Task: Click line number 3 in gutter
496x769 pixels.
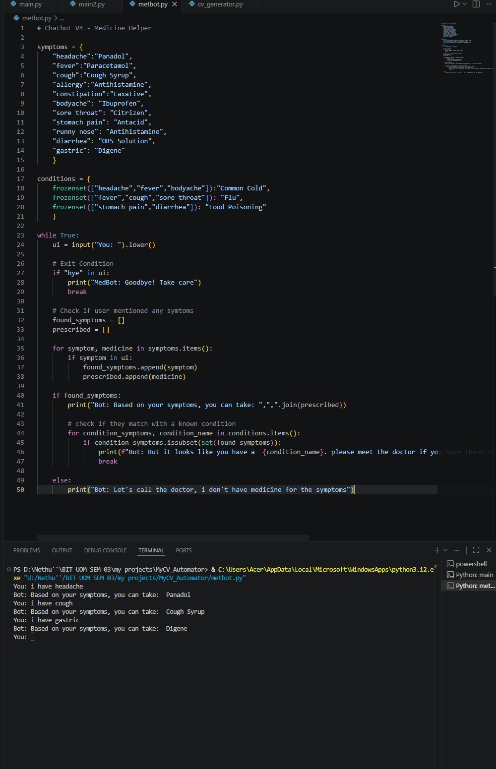Action: 22,47
